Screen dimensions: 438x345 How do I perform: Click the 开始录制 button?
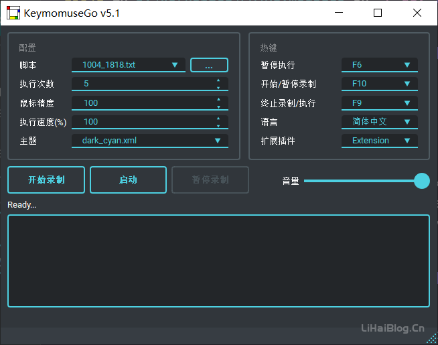pos(46,180)
